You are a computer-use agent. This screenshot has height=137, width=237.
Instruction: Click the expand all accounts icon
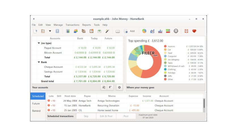[104, 87]
